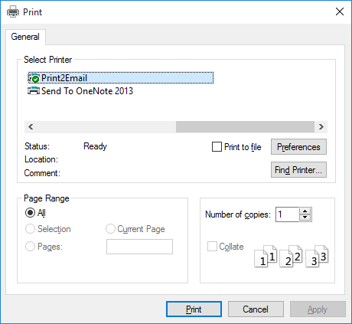352x324 pixels.
Task: Click the printer icon in title bar
Action: 13,11
